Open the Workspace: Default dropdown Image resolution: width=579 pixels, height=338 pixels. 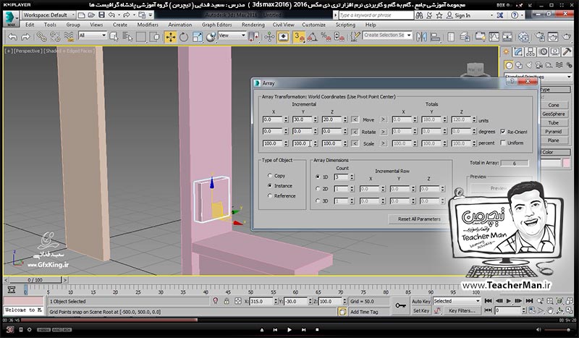click(48, 15)
